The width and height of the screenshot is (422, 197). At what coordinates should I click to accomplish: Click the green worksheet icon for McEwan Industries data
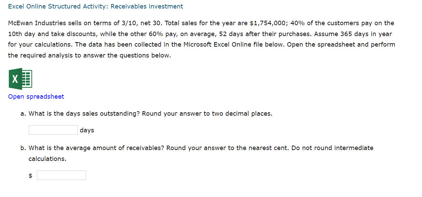coord(20,78)
